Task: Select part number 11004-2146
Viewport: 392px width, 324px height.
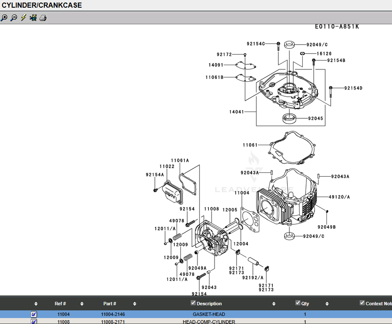Action: point(113,314)
